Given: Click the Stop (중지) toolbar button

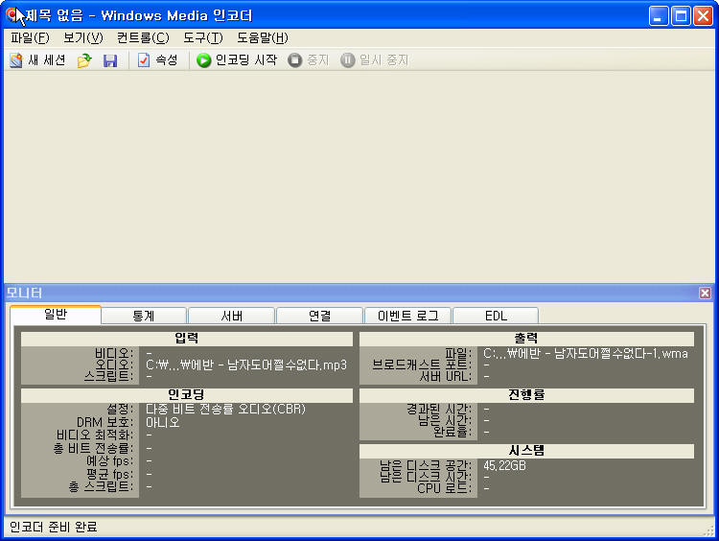Looking at the screenshot, I should click(308, 60).
